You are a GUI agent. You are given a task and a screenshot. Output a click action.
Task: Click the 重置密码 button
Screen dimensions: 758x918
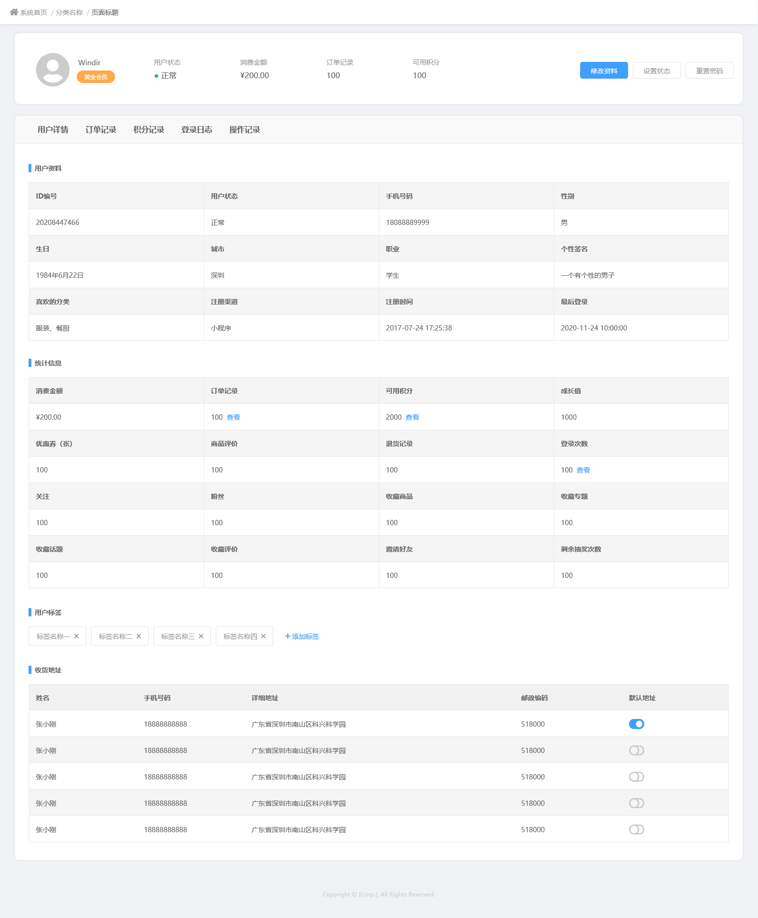coord(709,71)
